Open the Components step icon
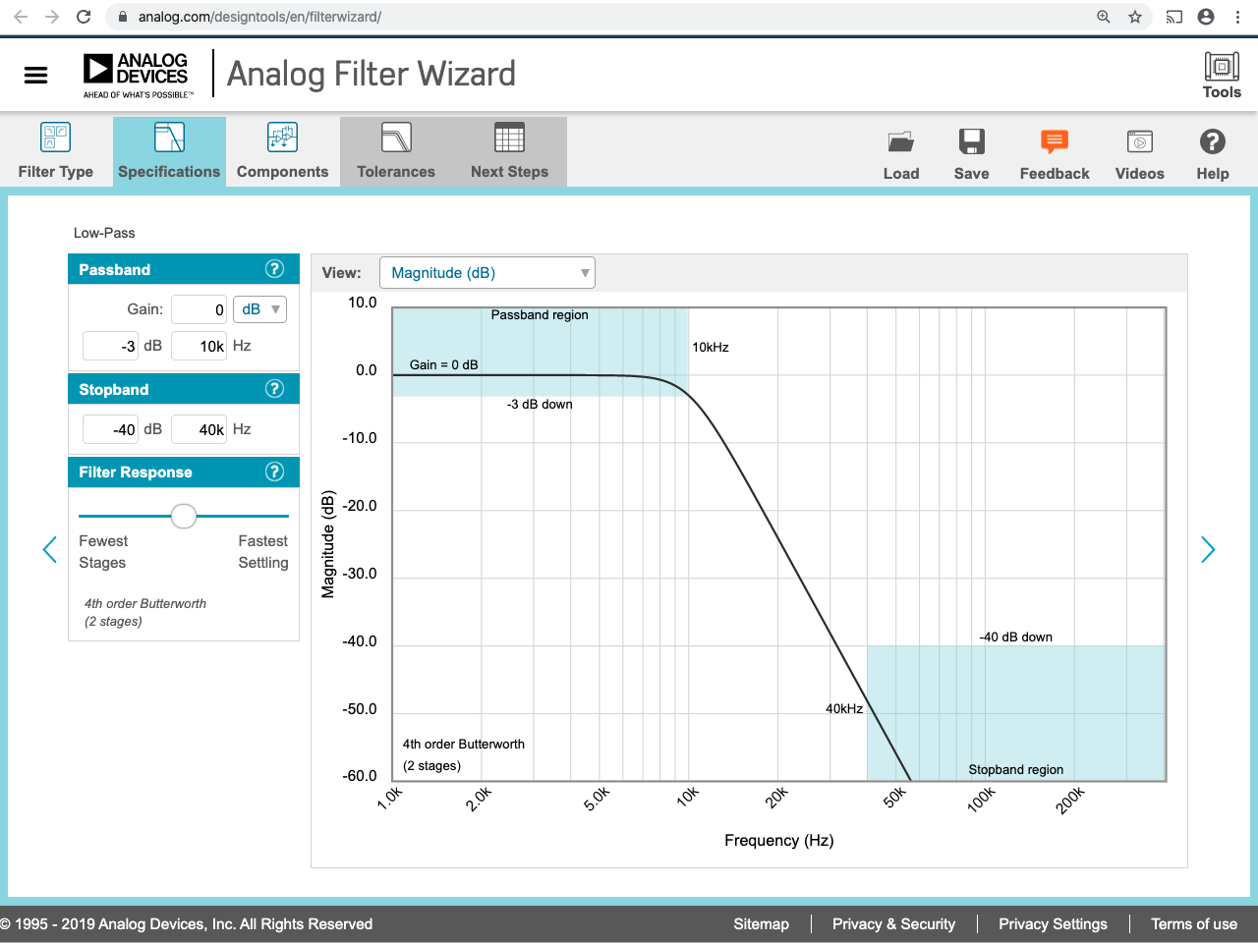This screenshot has width=1258, height=943. pos(282,137)
